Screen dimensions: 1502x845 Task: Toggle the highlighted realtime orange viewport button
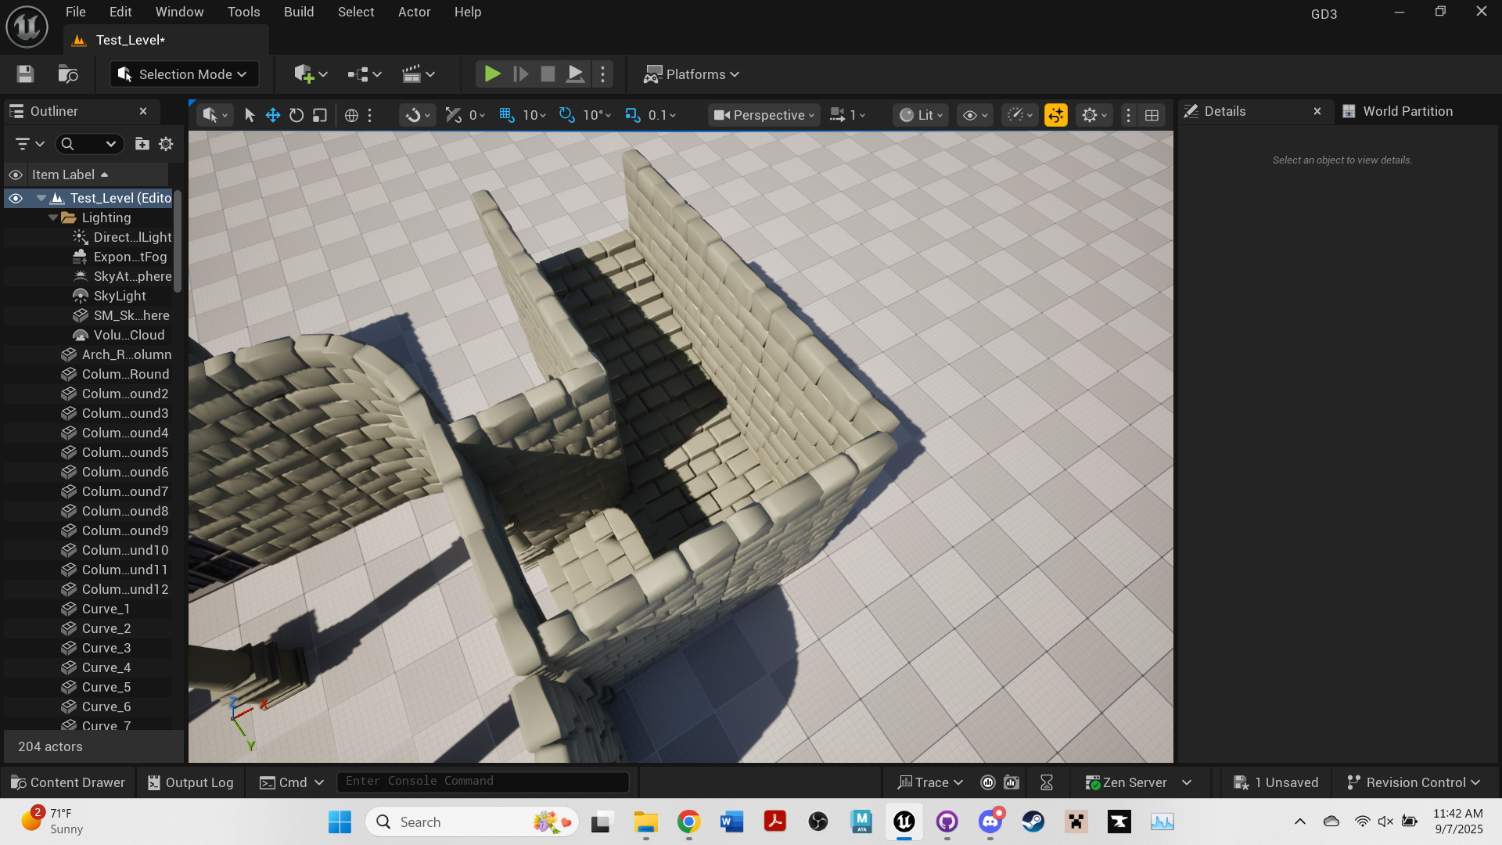click(1056, 115)
